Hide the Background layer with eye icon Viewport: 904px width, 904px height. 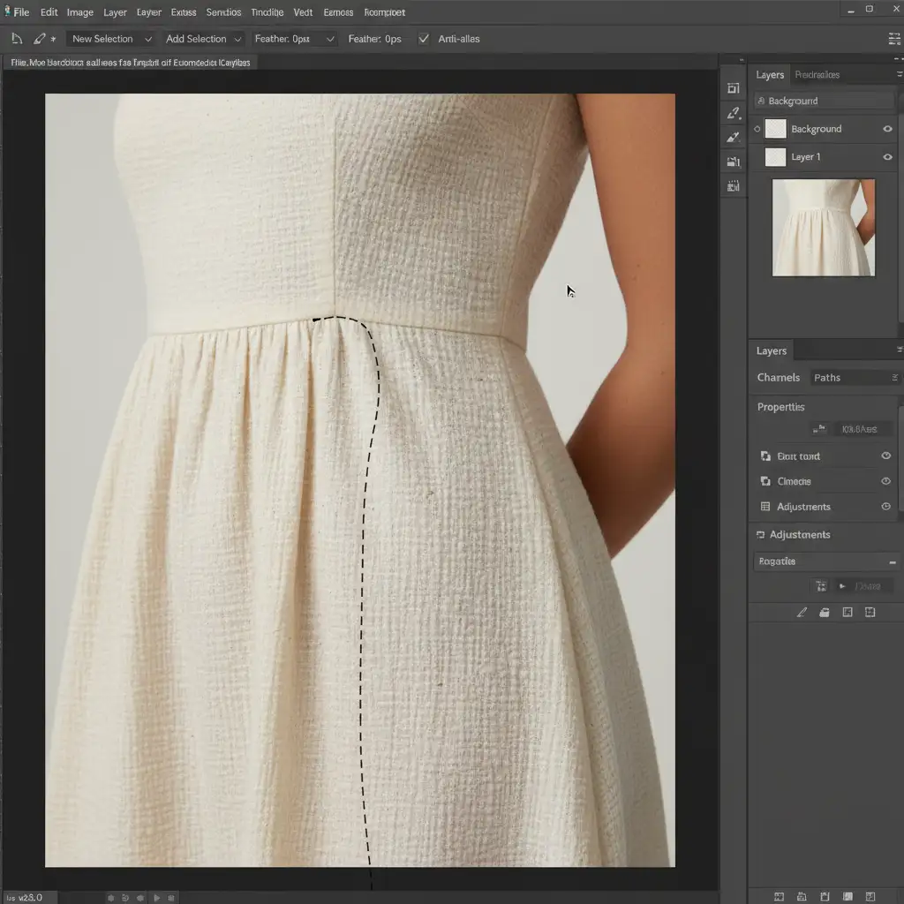pyautogui.click(x=887, y=129)
